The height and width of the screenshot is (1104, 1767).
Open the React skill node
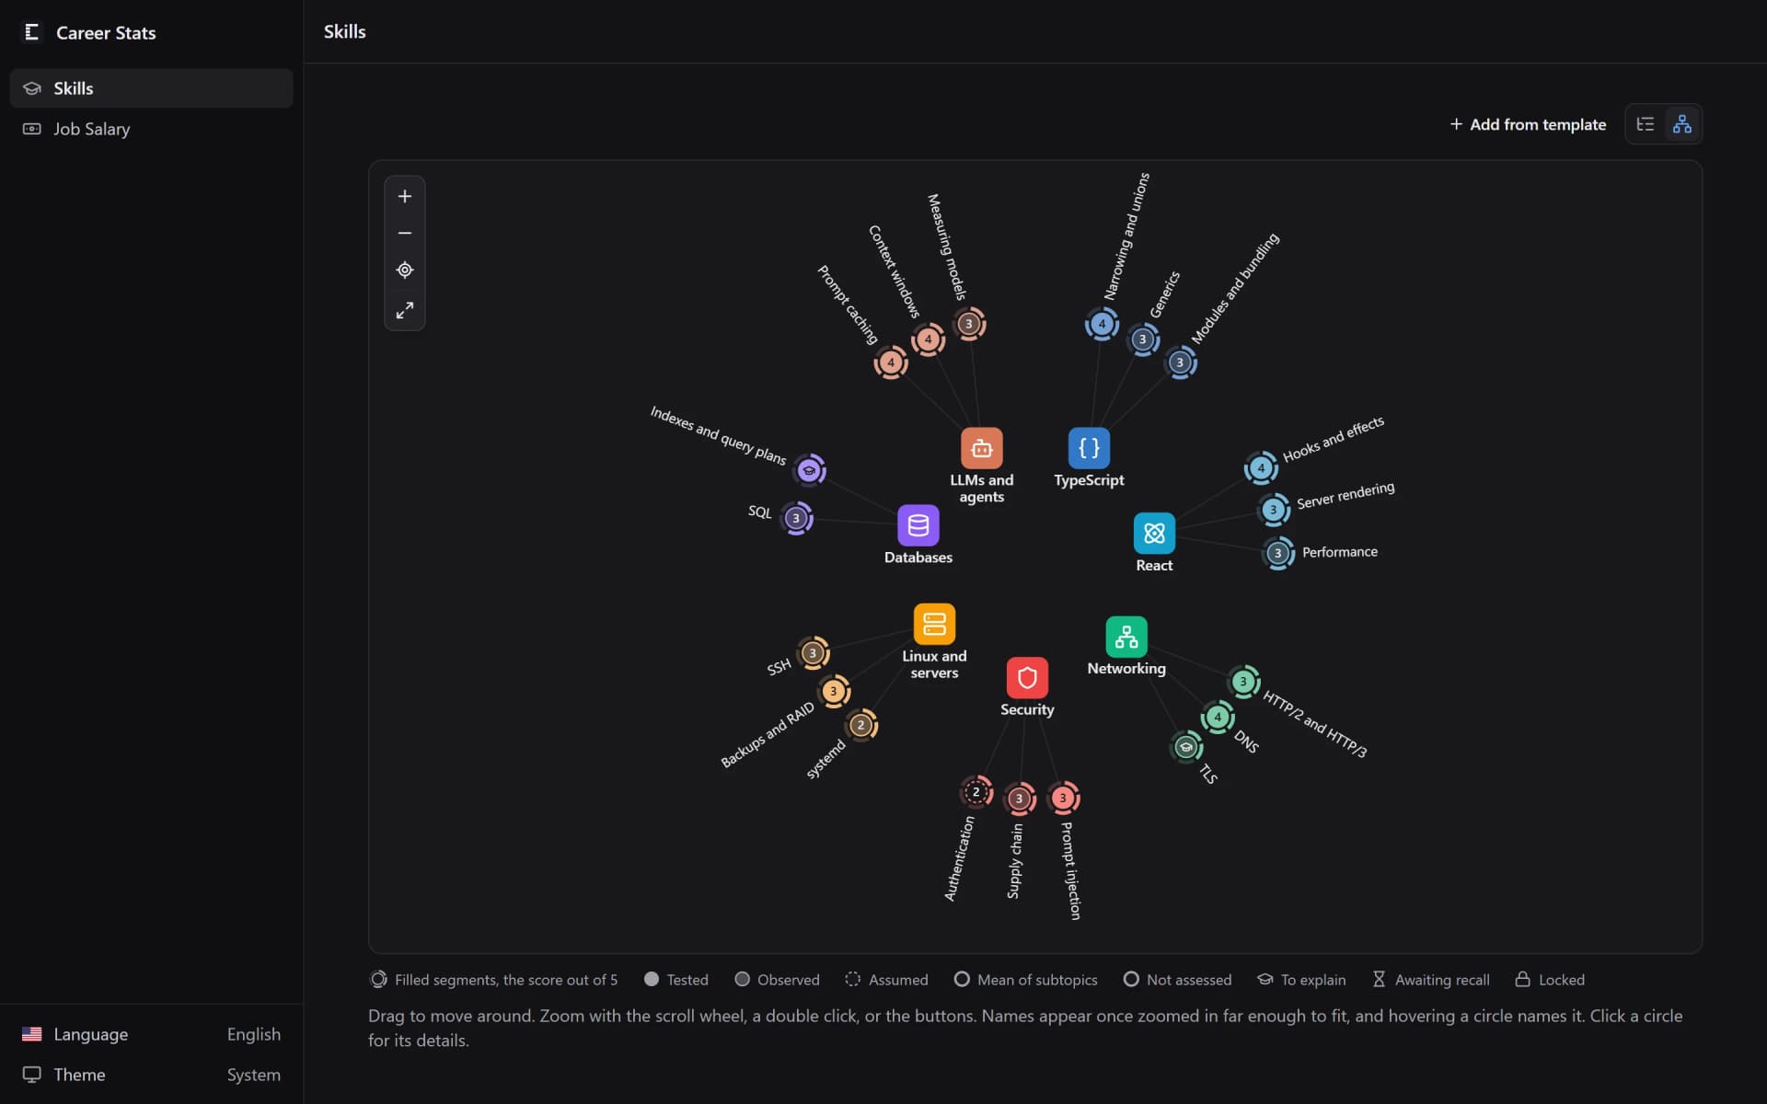(1154, 533)
